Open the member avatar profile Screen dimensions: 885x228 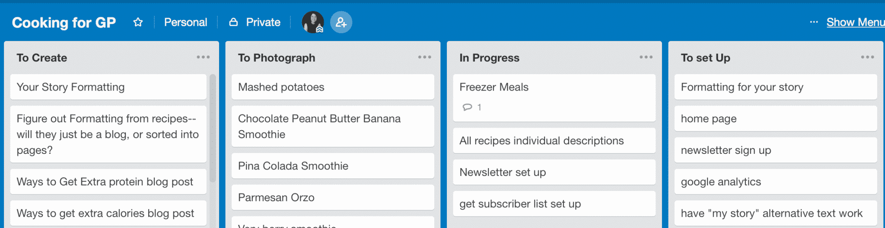tap(313, 22)
